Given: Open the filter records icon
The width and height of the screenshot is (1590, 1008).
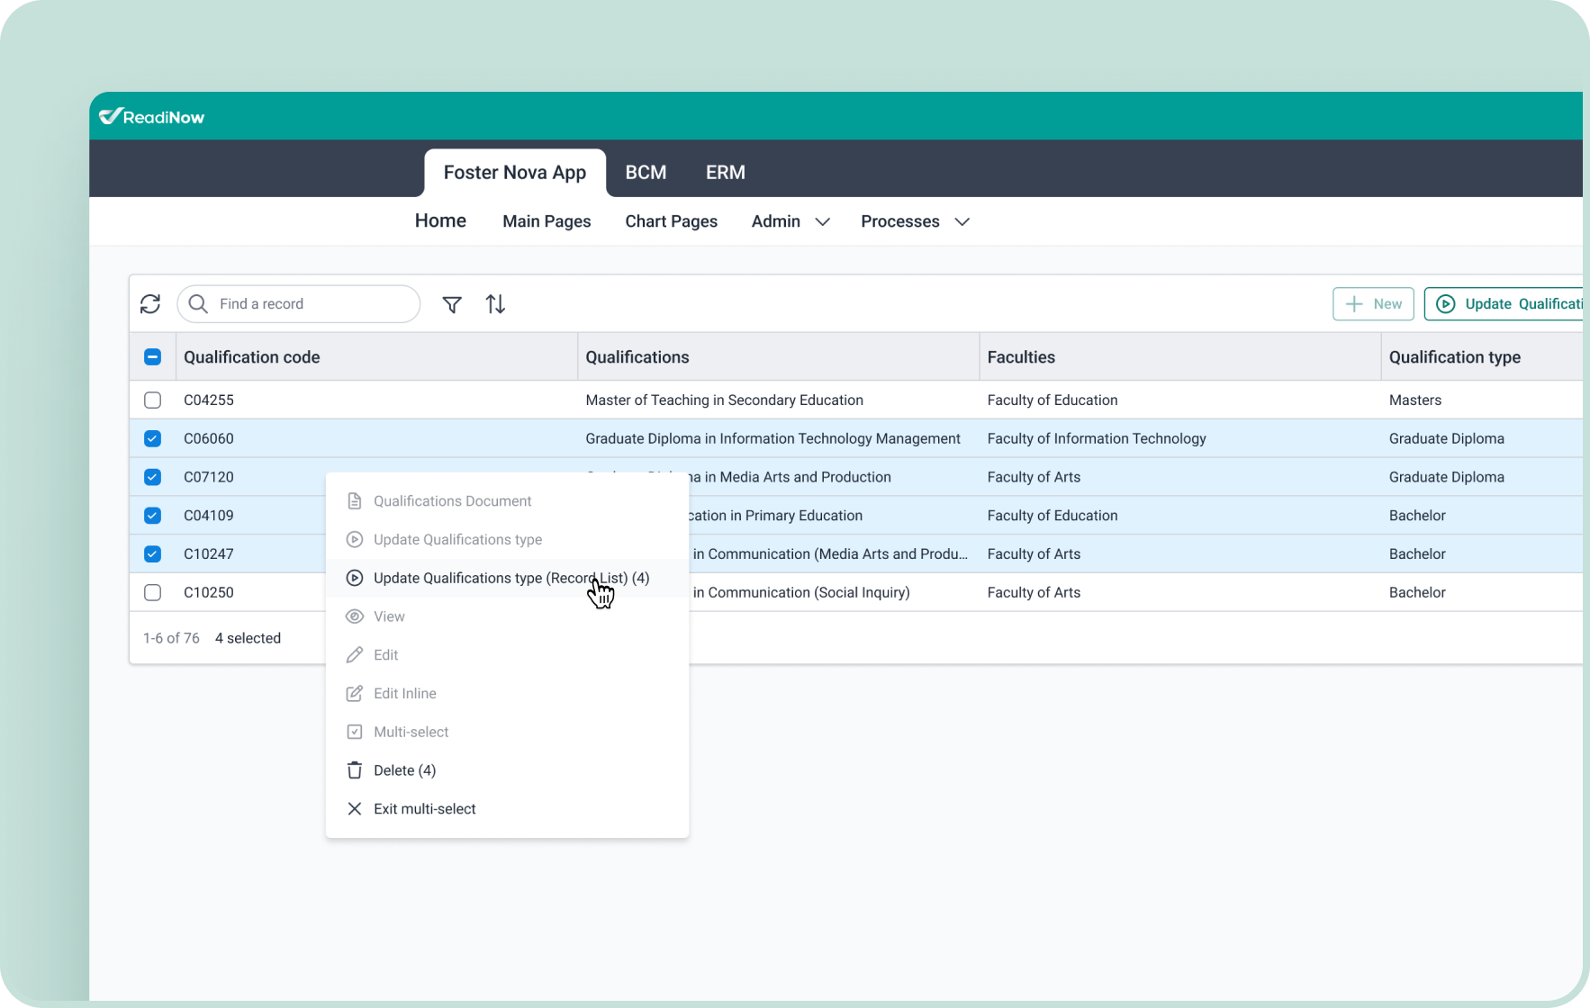Looking at the screenshot, I should (452, 305).
